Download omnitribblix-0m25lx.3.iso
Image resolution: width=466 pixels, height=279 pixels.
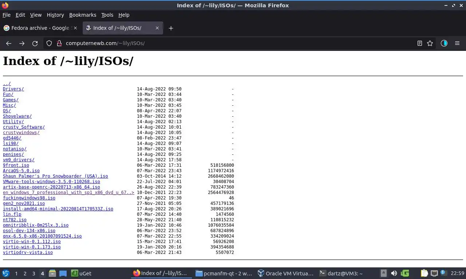(36, 225)
